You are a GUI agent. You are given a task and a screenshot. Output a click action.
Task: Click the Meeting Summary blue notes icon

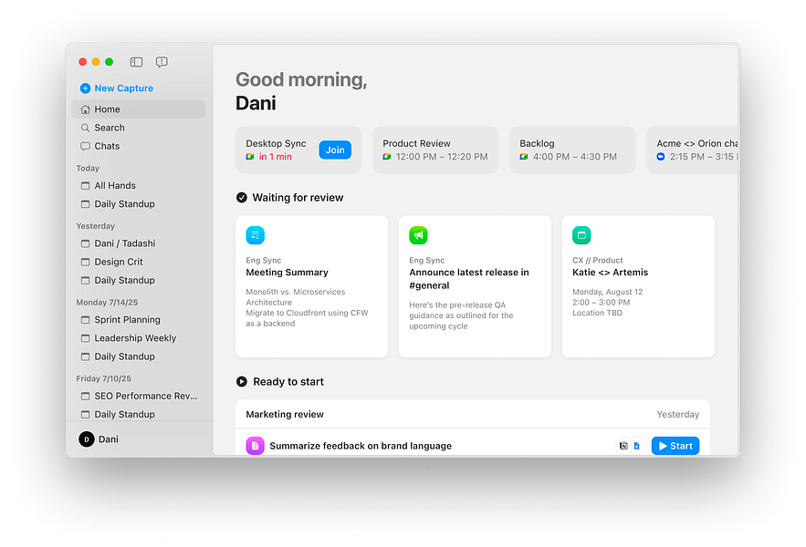coord(255,235)
